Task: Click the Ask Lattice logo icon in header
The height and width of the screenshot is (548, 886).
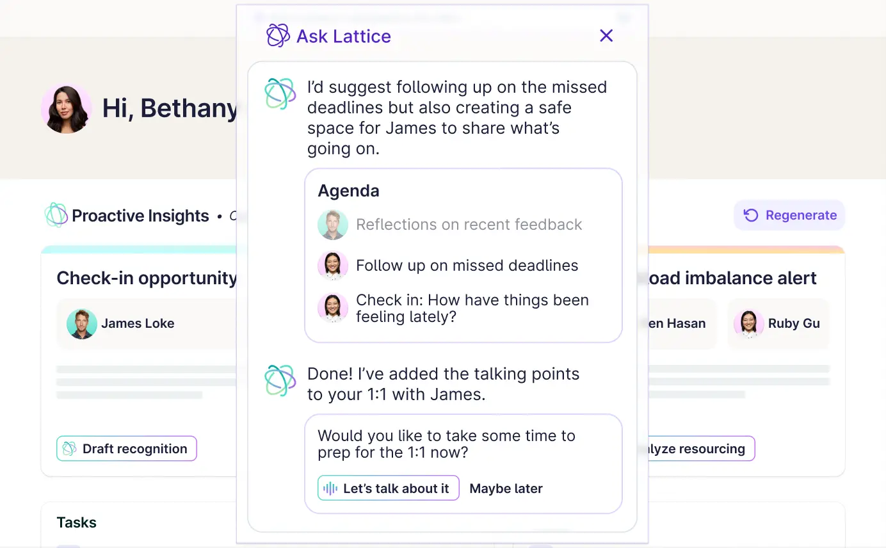Action: coord(278,36)
